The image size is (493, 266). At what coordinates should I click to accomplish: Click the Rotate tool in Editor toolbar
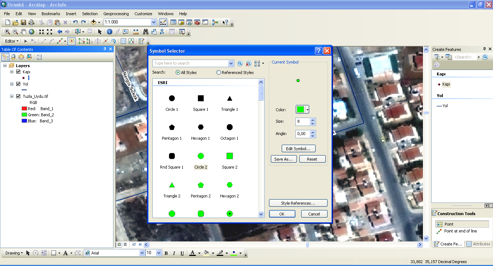113,41
